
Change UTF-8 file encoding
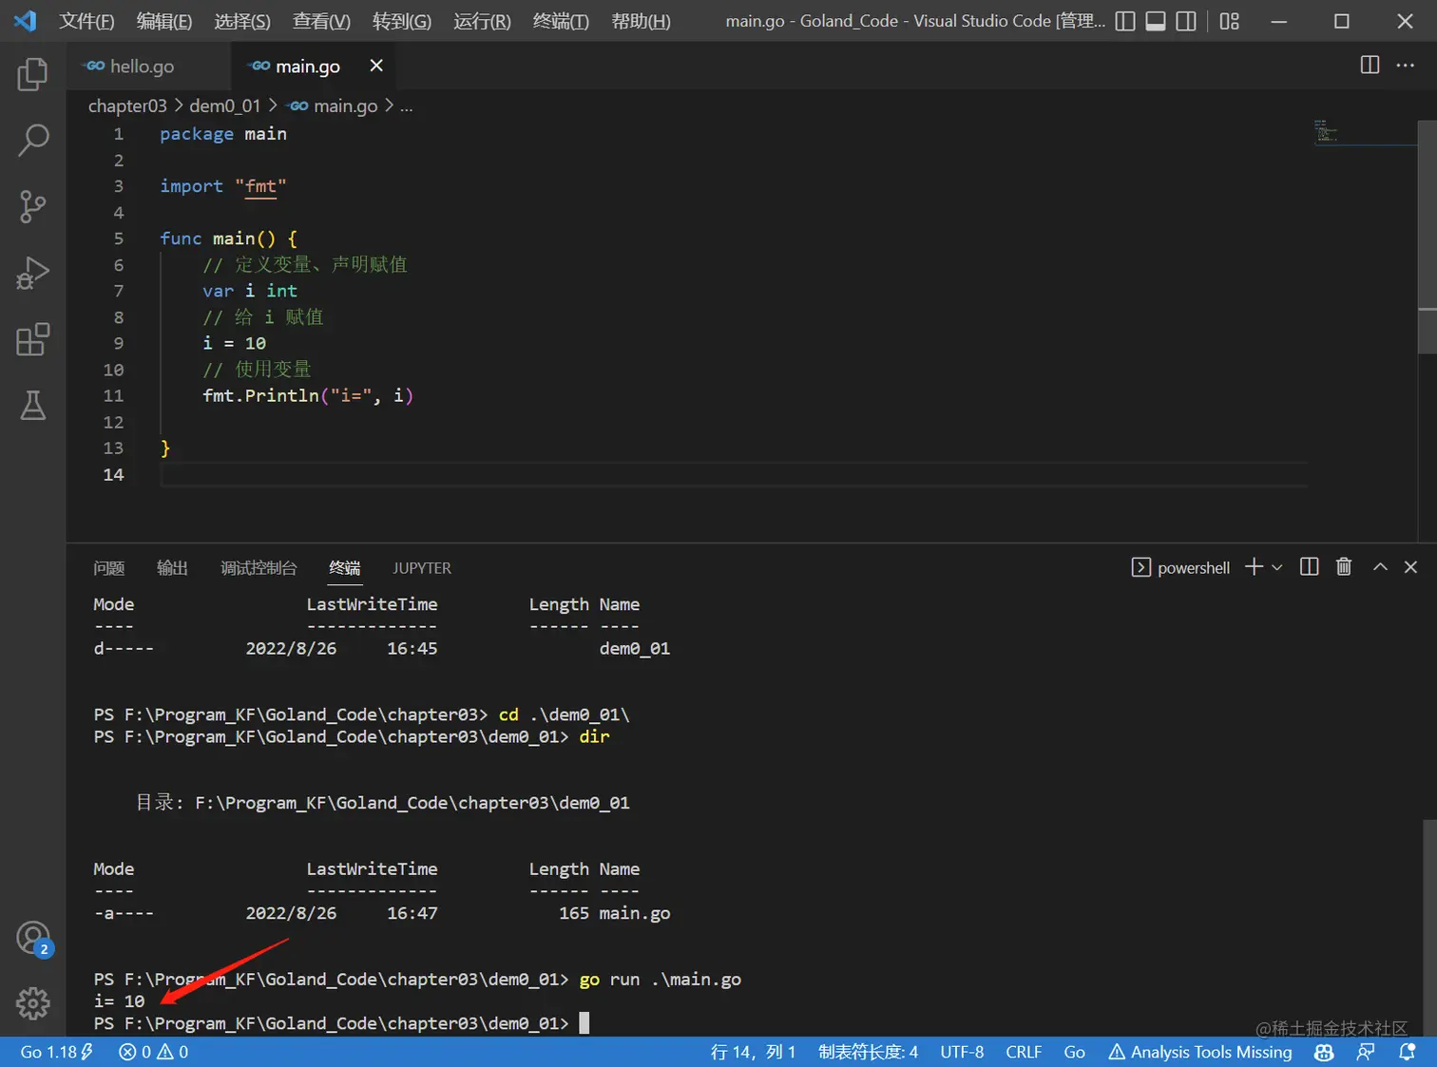962,1052
